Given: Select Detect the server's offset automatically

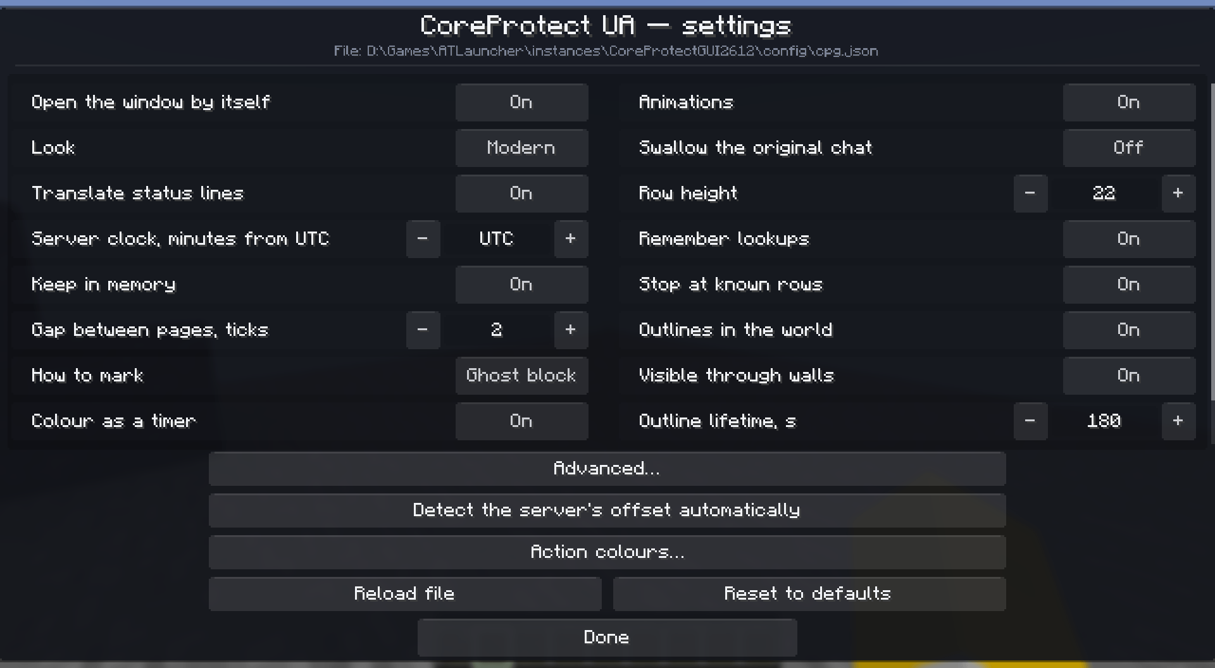Looking at the screenshot, I should tap(607, 510).
